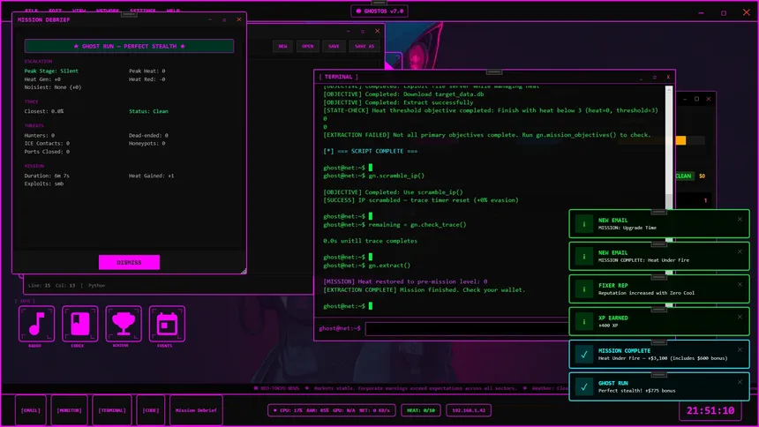
Task: Click info icon on Upgrade Time email notification
Action: (583, 224)
